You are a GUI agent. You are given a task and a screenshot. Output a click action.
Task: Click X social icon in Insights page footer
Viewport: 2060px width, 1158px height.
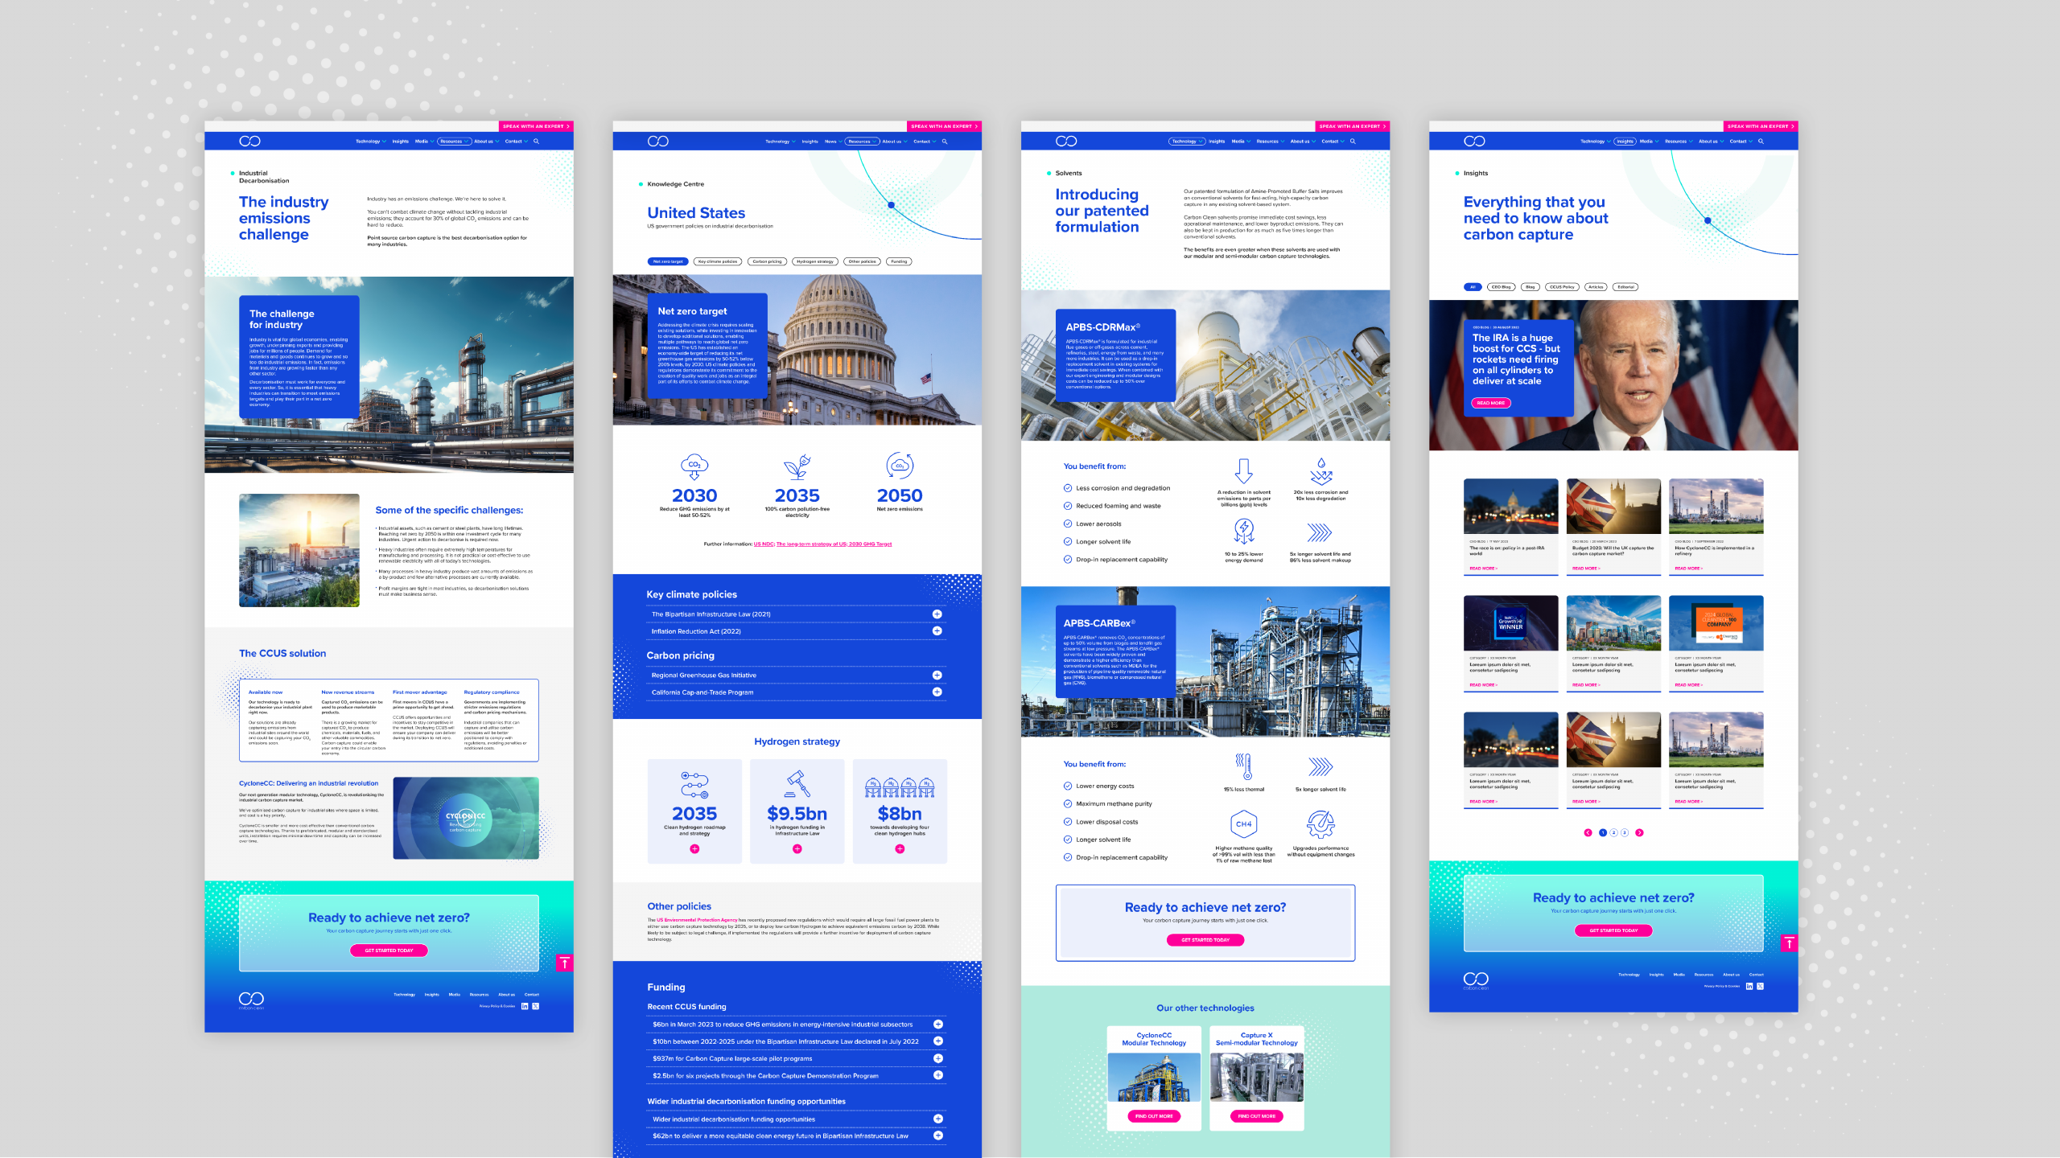tap(1760, 986)
